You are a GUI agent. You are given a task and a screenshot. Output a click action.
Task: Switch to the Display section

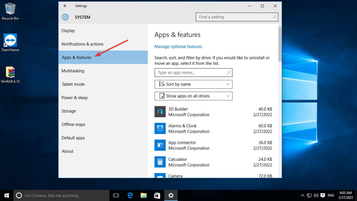(68, 30)
